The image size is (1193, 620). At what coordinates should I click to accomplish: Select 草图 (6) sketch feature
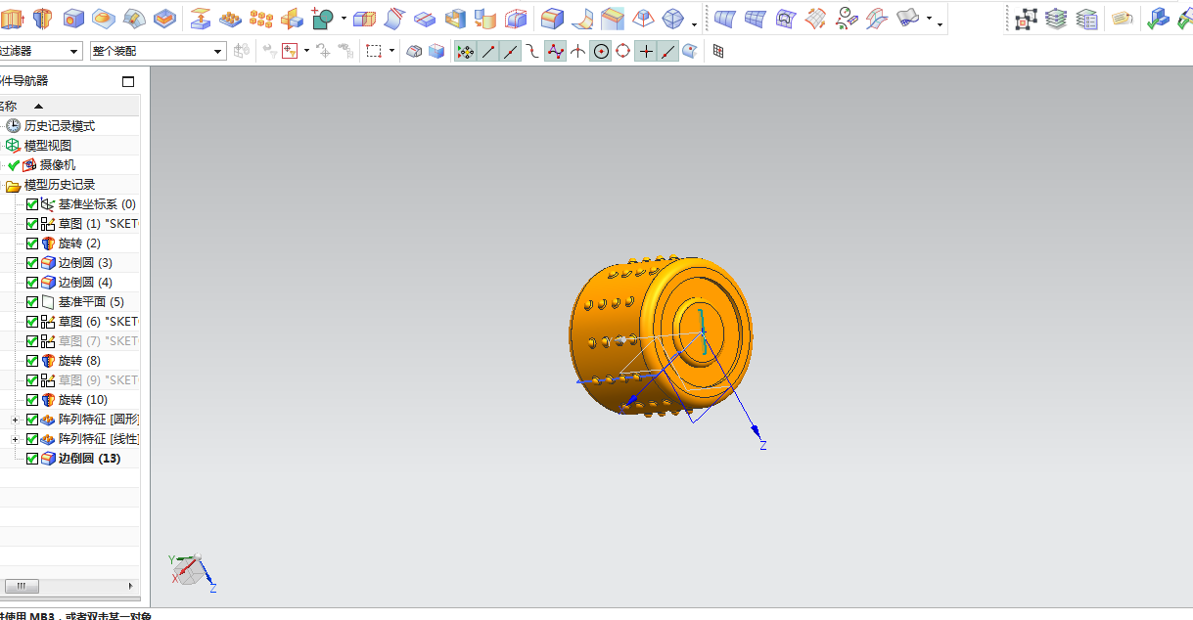click(x=98, y=322)
